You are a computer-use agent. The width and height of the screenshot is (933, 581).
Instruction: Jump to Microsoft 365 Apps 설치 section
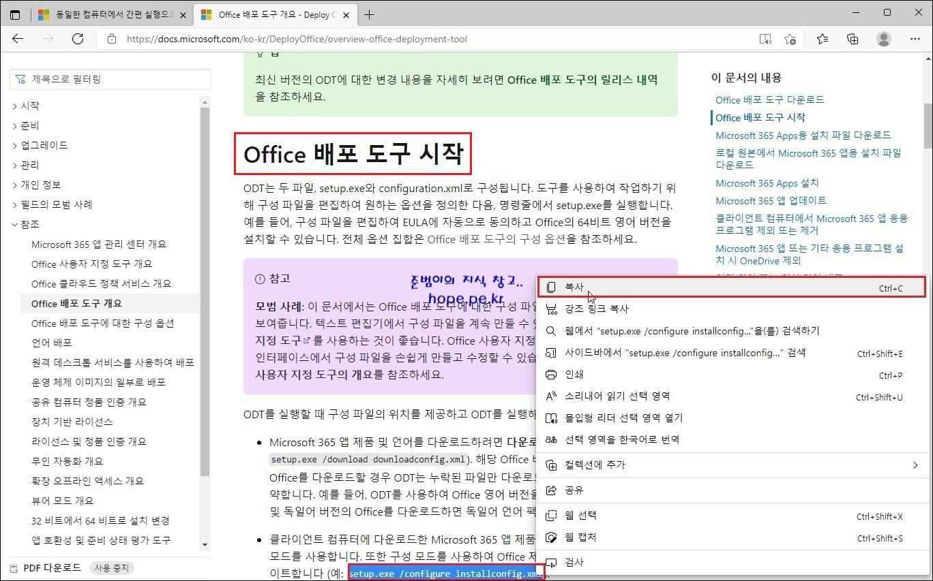tap(767, 183)
